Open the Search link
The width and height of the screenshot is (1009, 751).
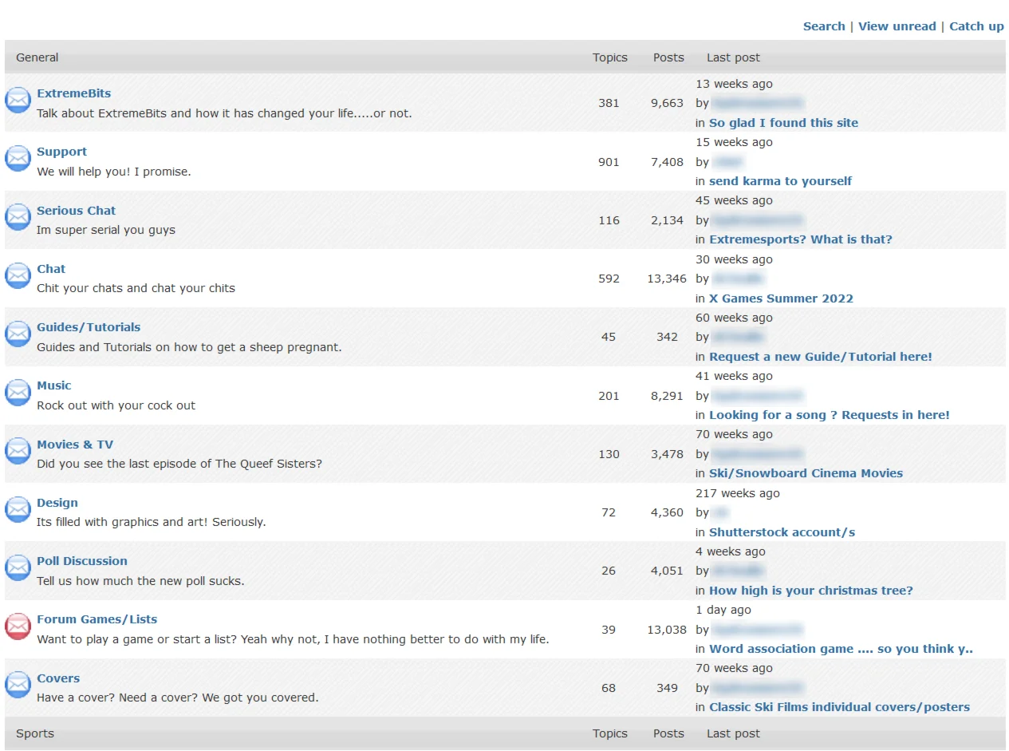click(823, 26)
